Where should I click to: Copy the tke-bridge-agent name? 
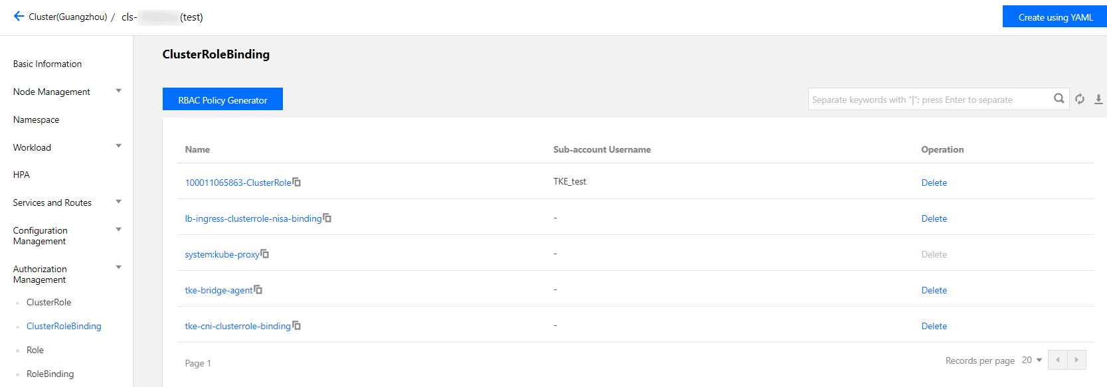click(x=258, y=289)
